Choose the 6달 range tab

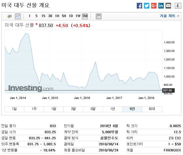(93, 109)
